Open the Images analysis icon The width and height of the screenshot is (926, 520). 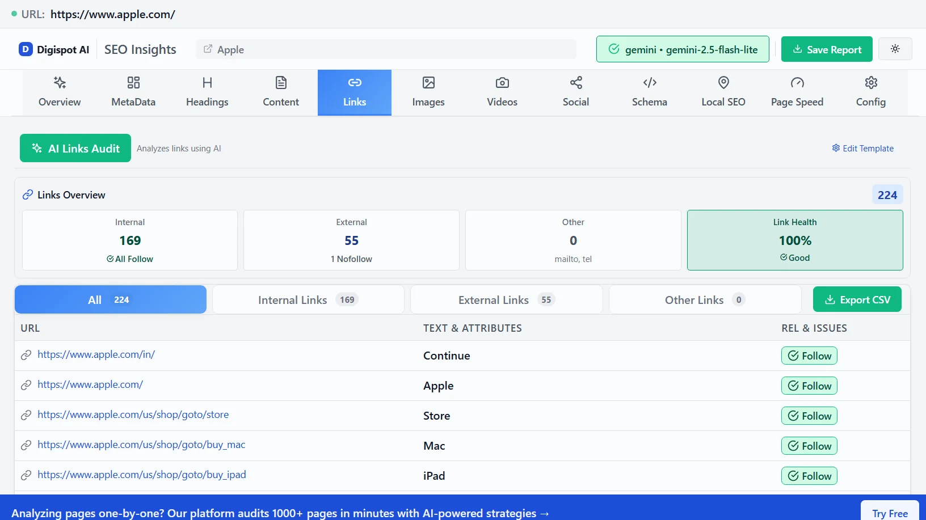click(428, 83)
